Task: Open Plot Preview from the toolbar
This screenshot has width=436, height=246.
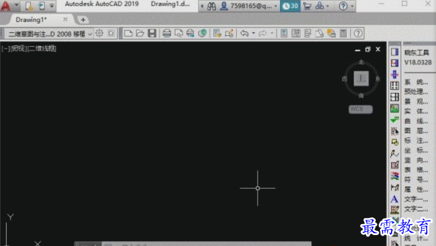Action: point(178,33)
